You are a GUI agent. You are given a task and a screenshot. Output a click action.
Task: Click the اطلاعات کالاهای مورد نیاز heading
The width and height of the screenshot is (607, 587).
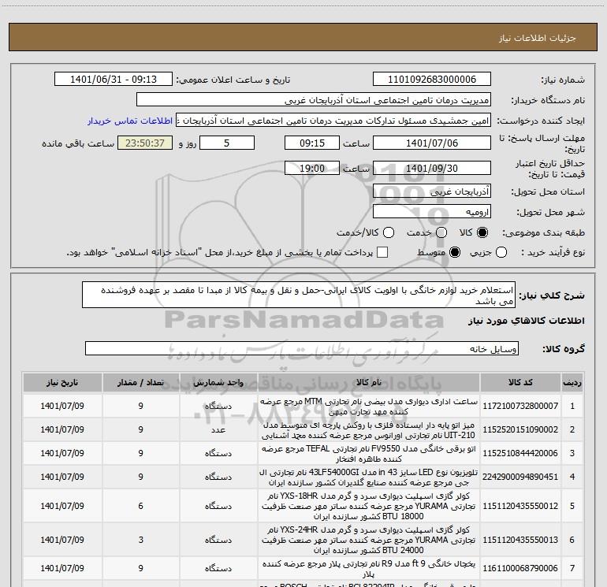tap(527, 321)
